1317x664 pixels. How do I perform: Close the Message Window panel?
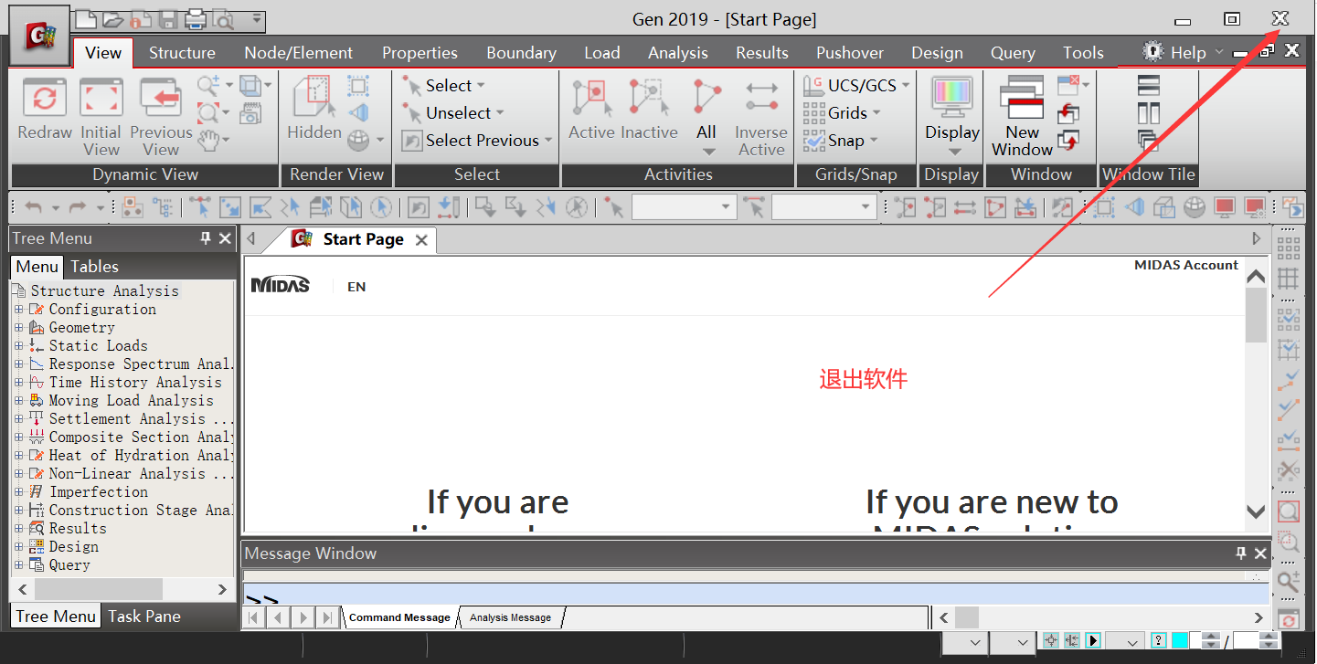(1260, 553)
